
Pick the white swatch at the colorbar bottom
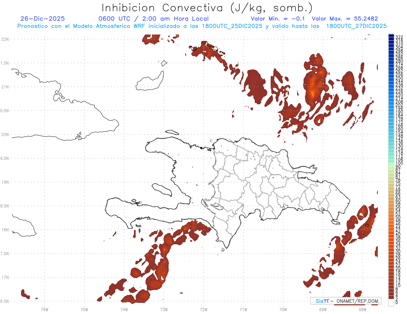pyautogui.click(x=391, y=303)
